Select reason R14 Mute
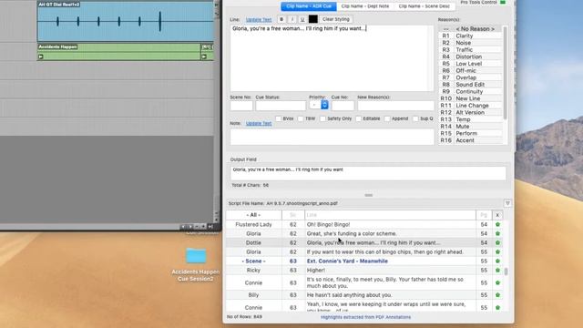 click(x=470, y=127)
